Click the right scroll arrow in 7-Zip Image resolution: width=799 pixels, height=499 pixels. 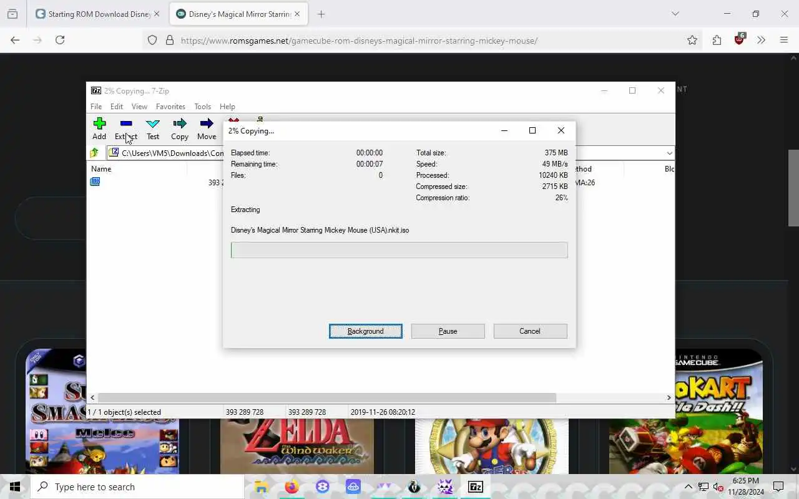click(x=669, y=397)
